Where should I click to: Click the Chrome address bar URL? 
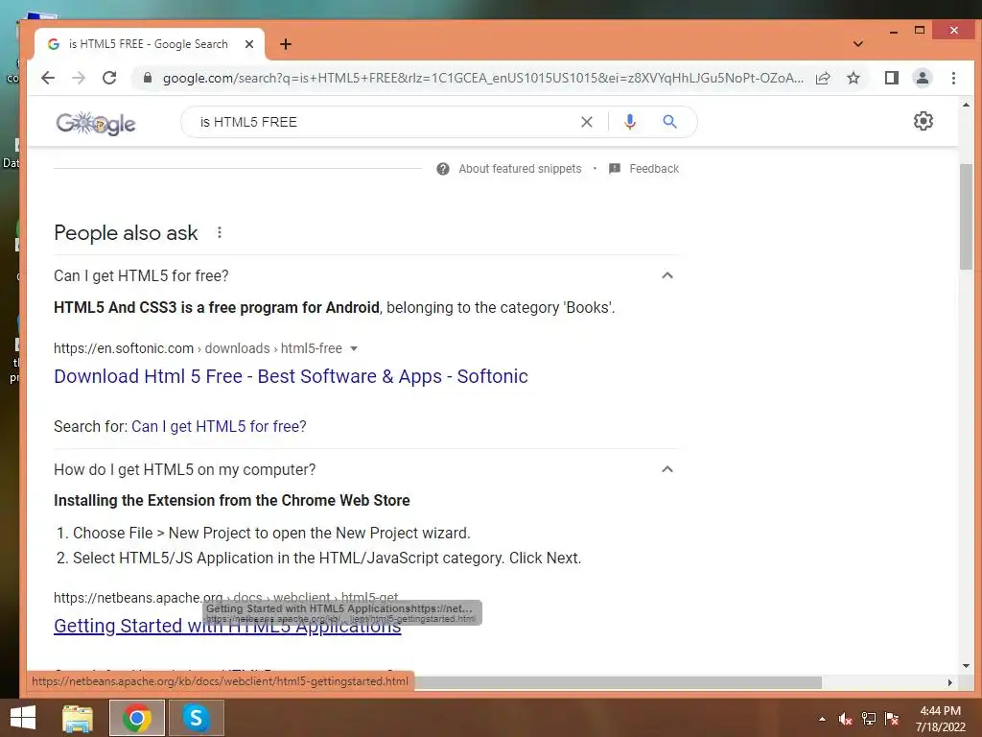(x=482, y=78)
